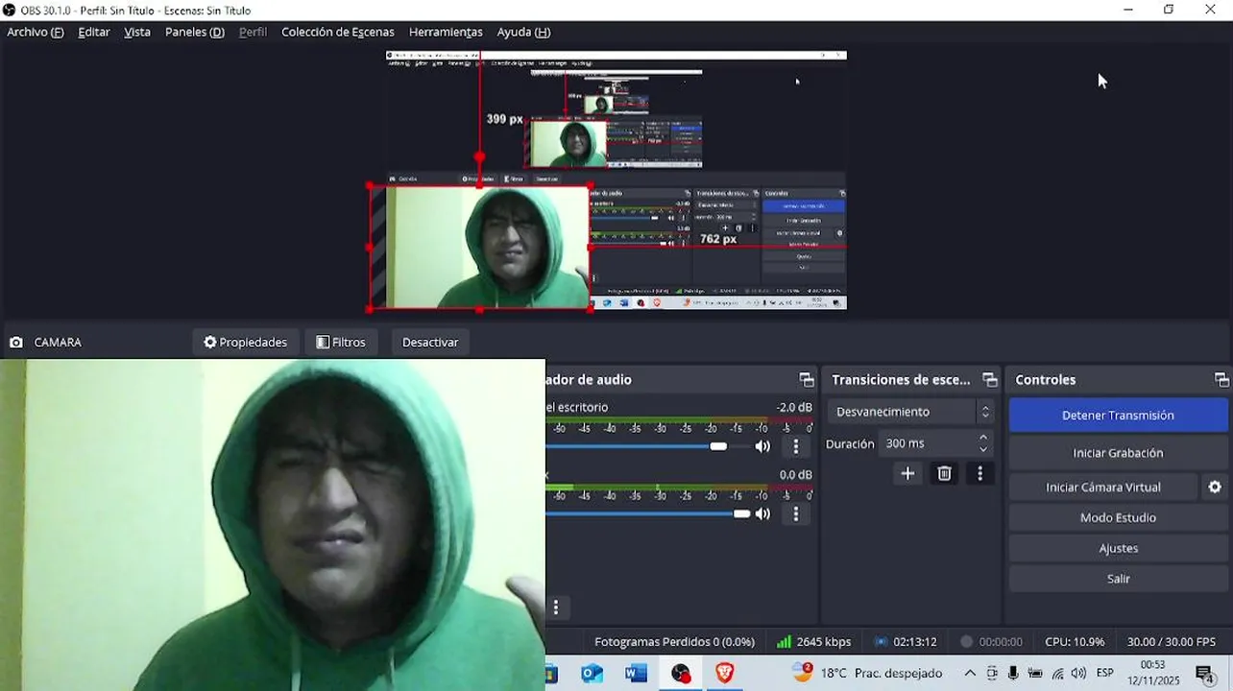The width and height of the screenshot is (1233, 691).
Task: Click Detener Transmisión
Action: (x=1118, y=416)
